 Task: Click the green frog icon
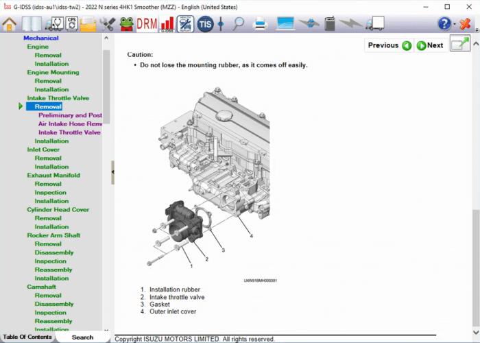pos(127,24)
